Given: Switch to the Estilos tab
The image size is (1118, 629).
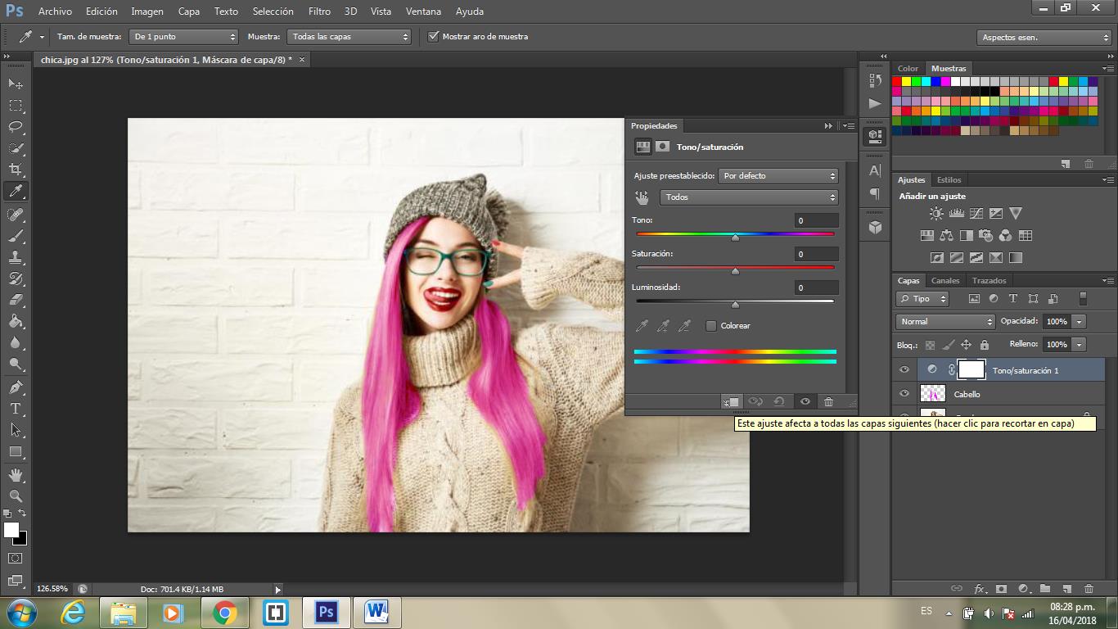Looking at the screenshot, I should [x=949, y=180].
